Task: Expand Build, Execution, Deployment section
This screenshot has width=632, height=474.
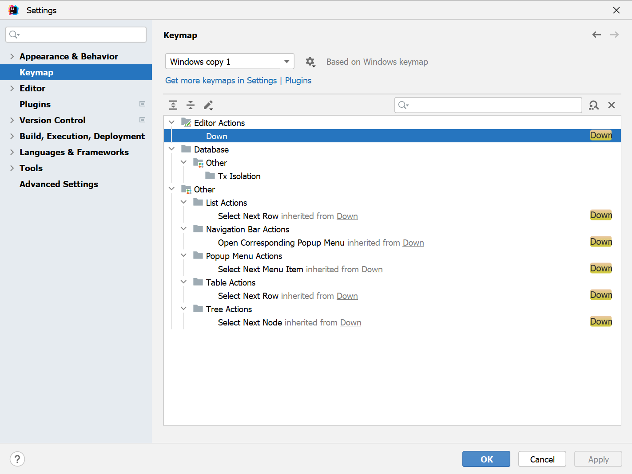Action: [12, 136]
